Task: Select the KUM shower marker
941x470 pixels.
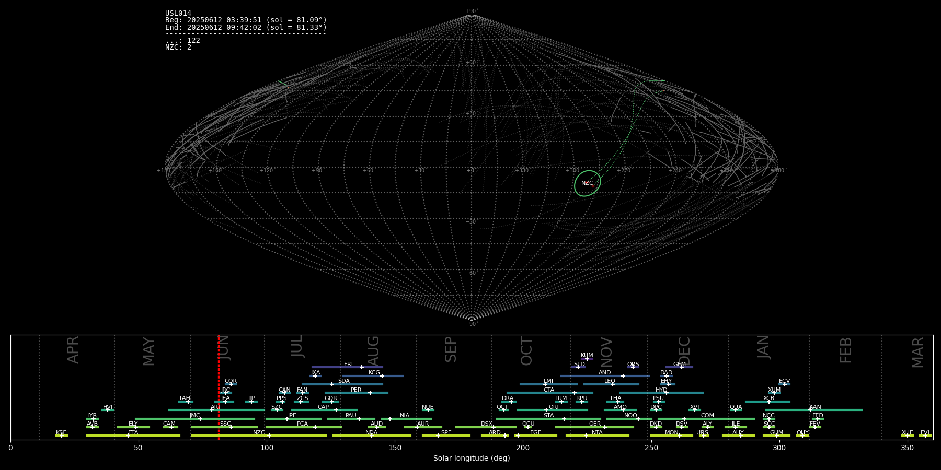Action: point(587,359)
